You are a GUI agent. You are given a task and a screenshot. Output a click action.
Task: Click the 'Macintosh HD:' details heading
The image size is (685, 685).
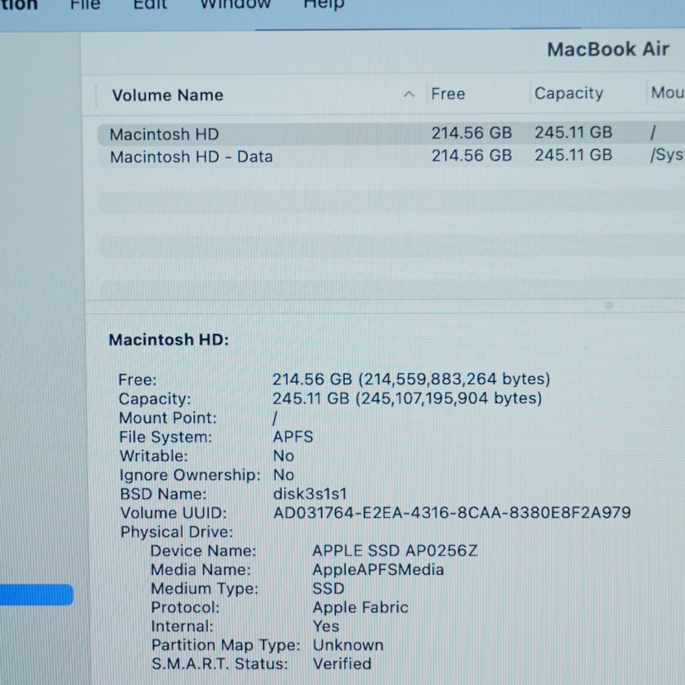click(x=168, y=340)
